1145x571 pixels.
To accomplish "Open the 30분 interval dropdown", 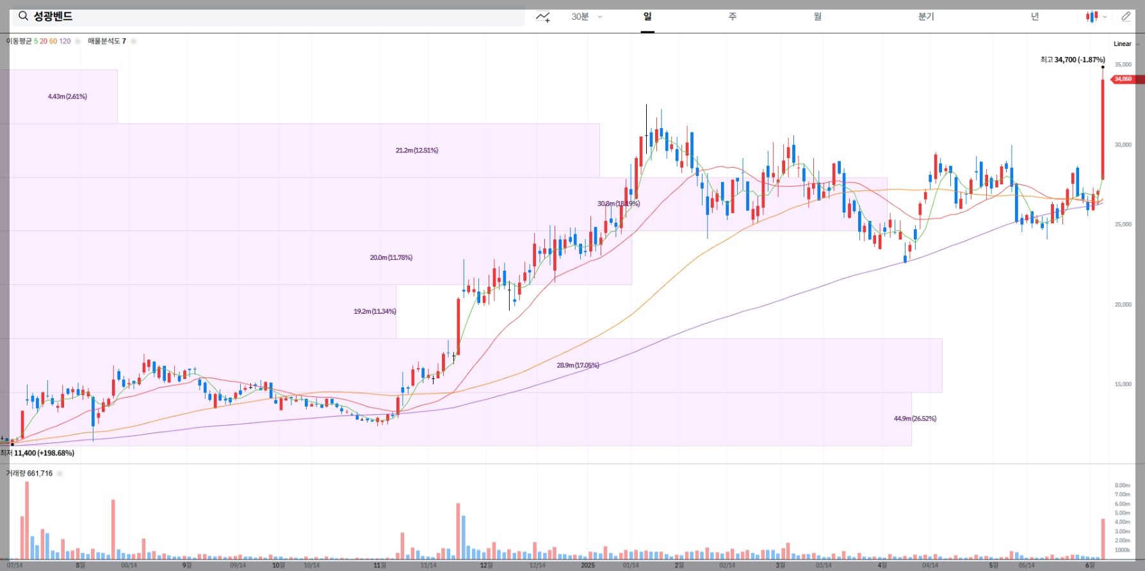I will point(587,17).
